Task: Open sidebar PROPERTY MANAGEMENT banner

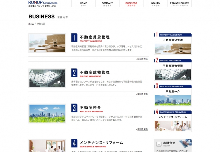Action: tap(173, 44)
